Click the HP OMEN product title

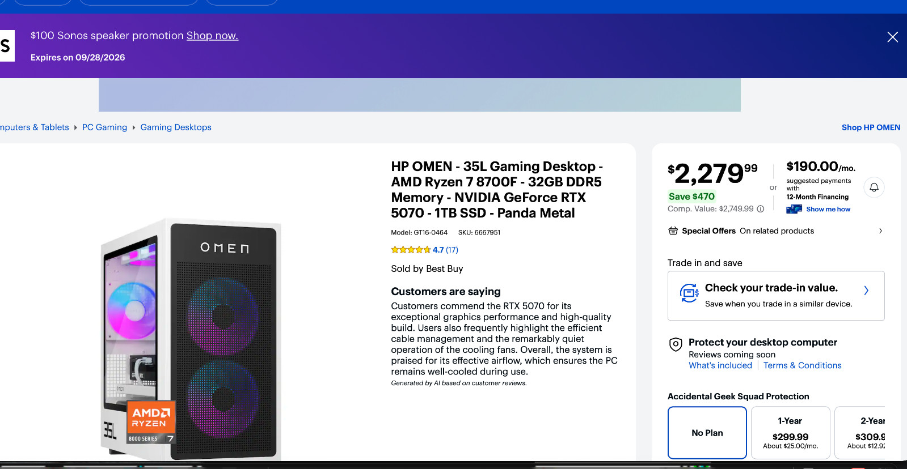[497, 190]
